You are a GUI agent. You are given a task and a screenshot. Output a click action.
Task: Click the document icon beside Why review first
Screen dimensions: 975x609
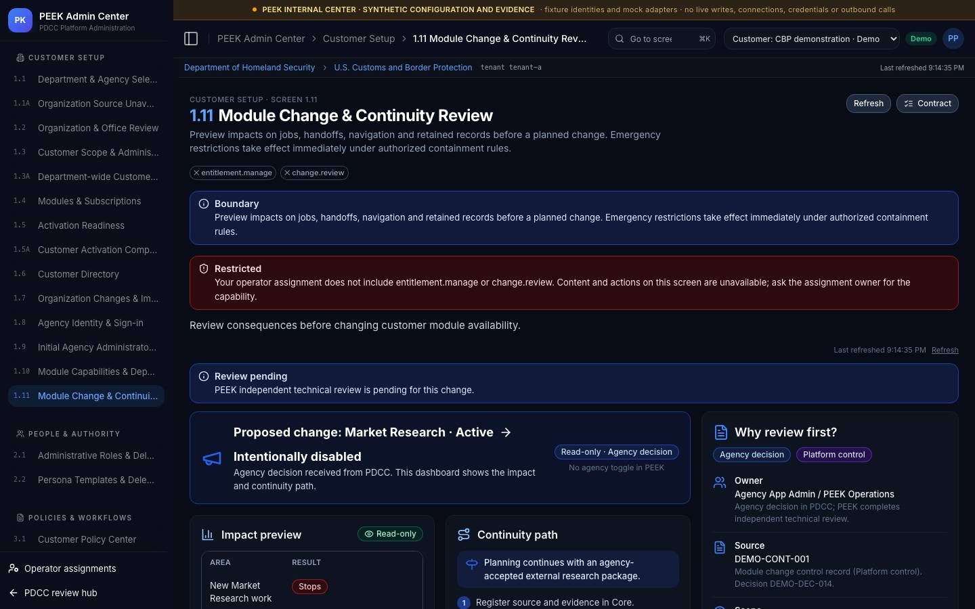click(720, 432)
